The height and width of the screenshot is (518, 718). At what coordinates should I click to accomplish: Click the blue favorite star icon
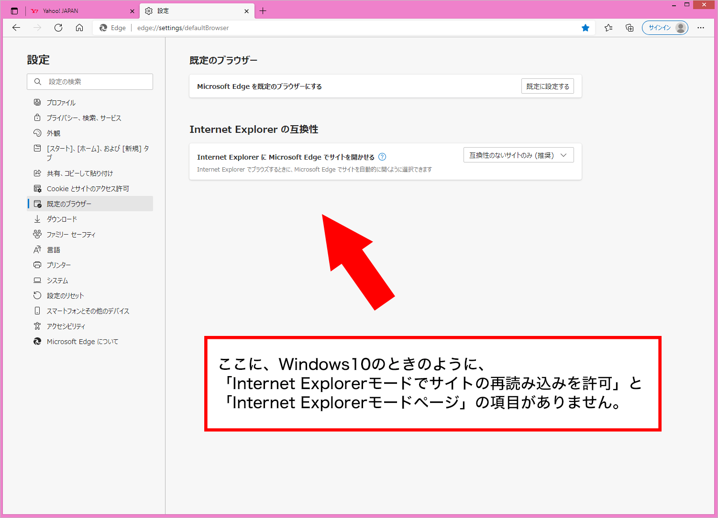pos(585,28)
